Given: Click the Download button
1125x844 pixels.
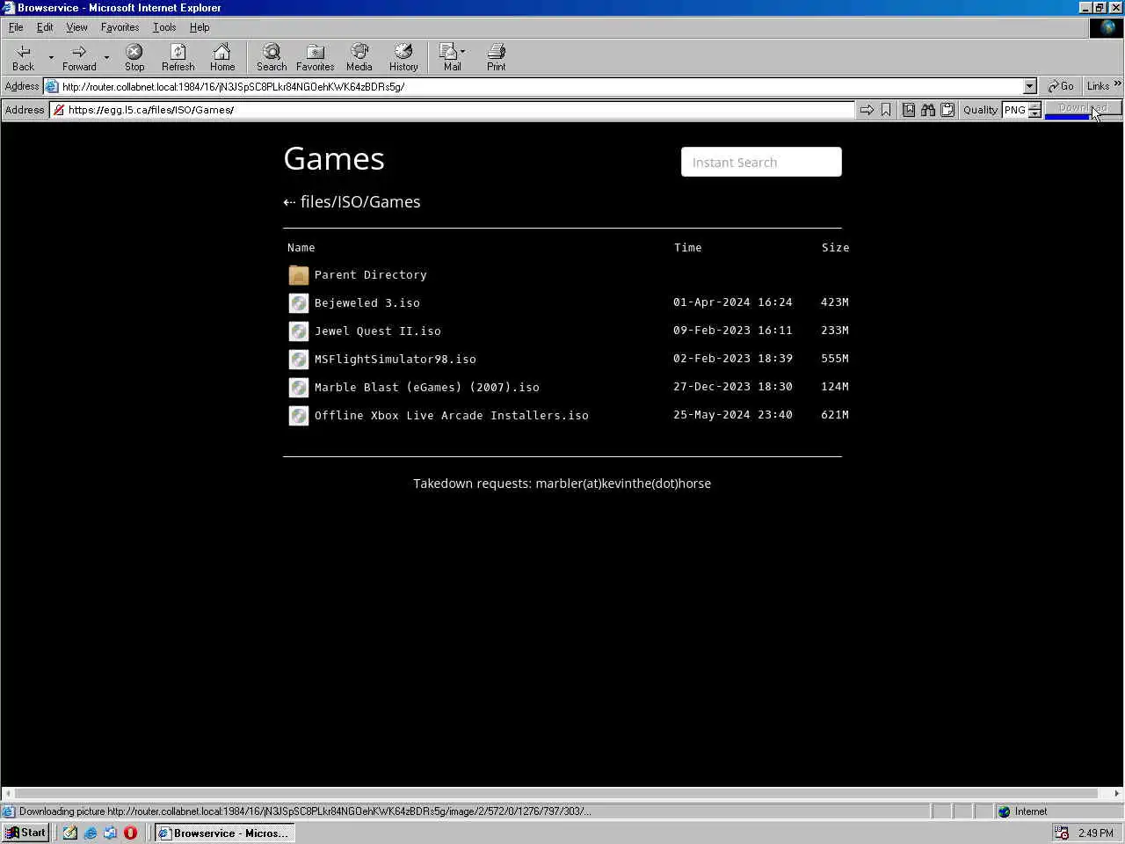Looking at the screenshot, I should coord(1083,109).
